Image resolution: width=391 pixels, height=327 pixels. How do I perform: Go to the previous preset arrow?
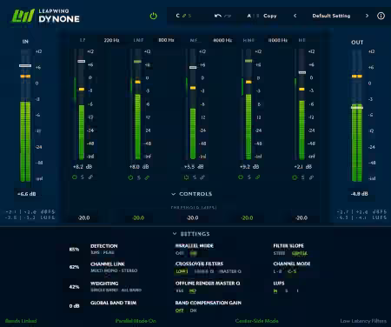tap(295, 16)
